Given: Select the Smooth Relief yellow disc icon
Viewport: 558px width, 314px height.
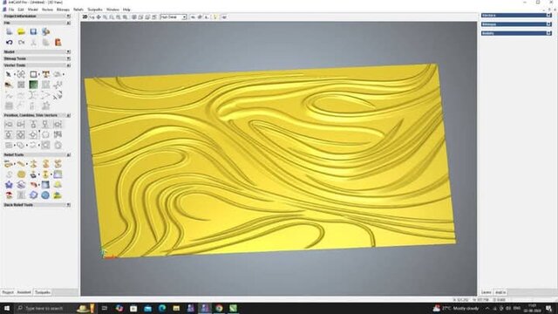Looking at the screenshot, I should point(21,174).
